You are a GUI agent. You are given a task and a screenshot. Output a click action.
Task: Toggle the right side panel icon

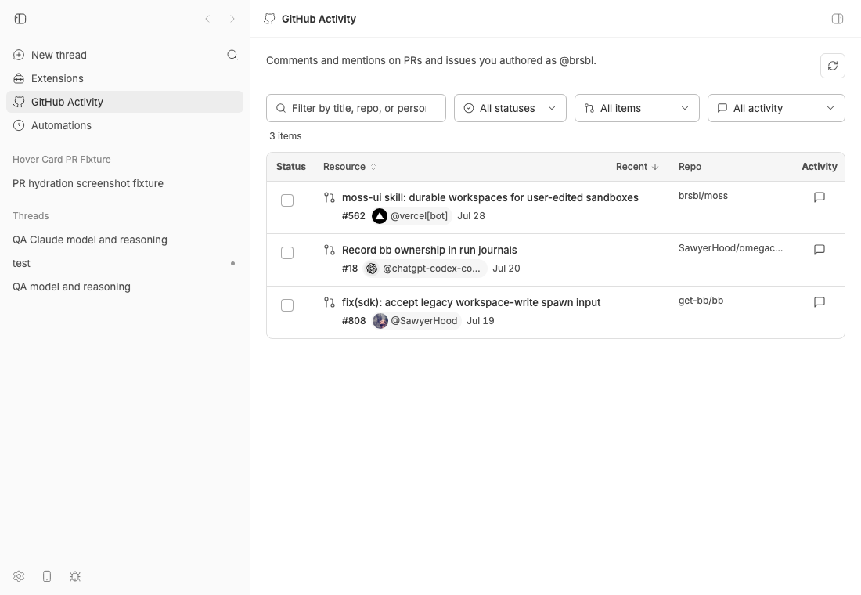838,19
